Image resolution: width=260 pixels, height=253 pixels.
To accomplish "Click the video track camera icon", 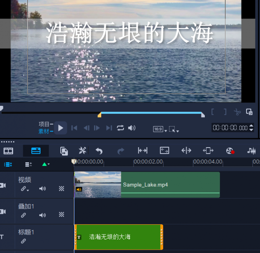I will click(x=3, y=185).
